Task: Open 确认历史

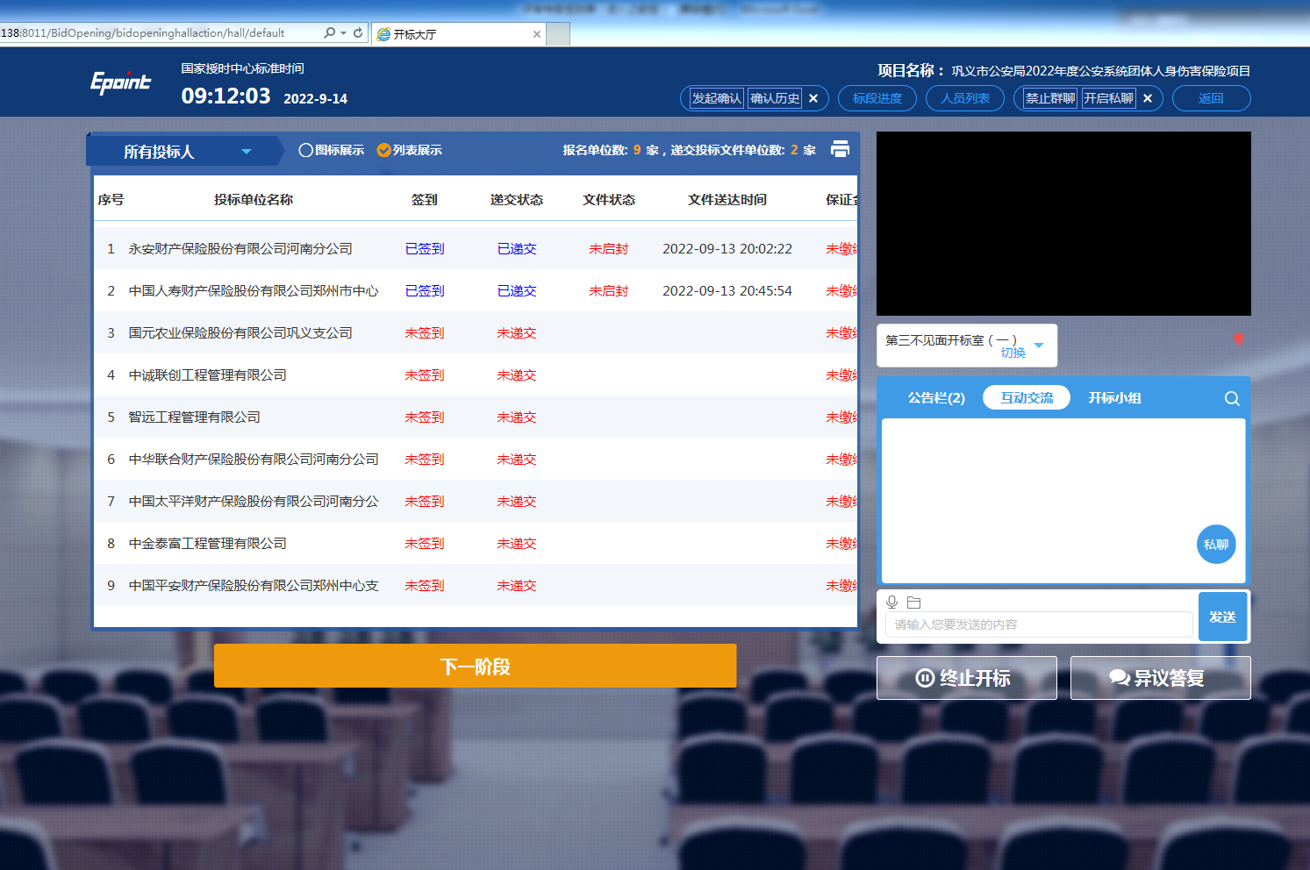Action: [775, 98]
